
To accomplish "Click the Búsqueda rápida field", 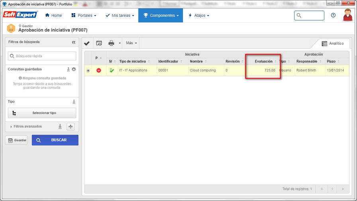I will tap(42, 56).
